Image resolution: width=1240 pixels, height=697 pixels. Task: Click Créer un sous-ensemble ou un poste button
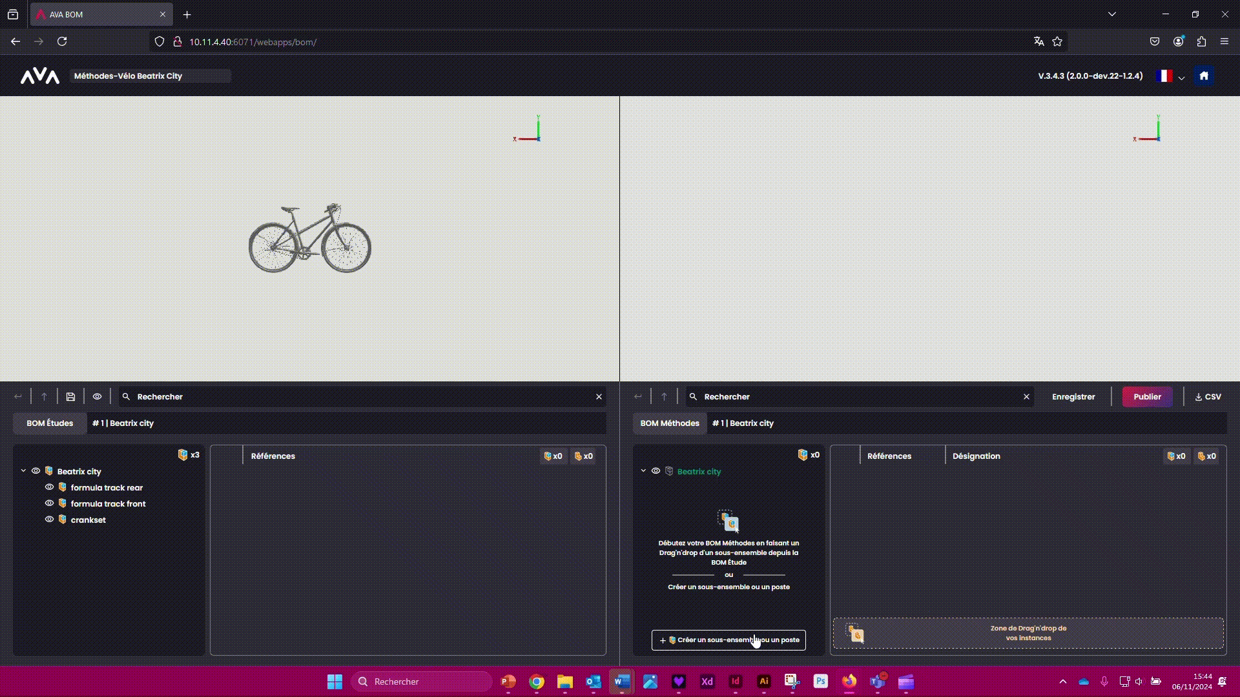click(x=728, y=640)
